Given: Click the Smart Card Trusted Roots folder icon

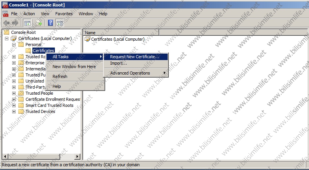Looking at the screenshot, I should pos(21,105).
